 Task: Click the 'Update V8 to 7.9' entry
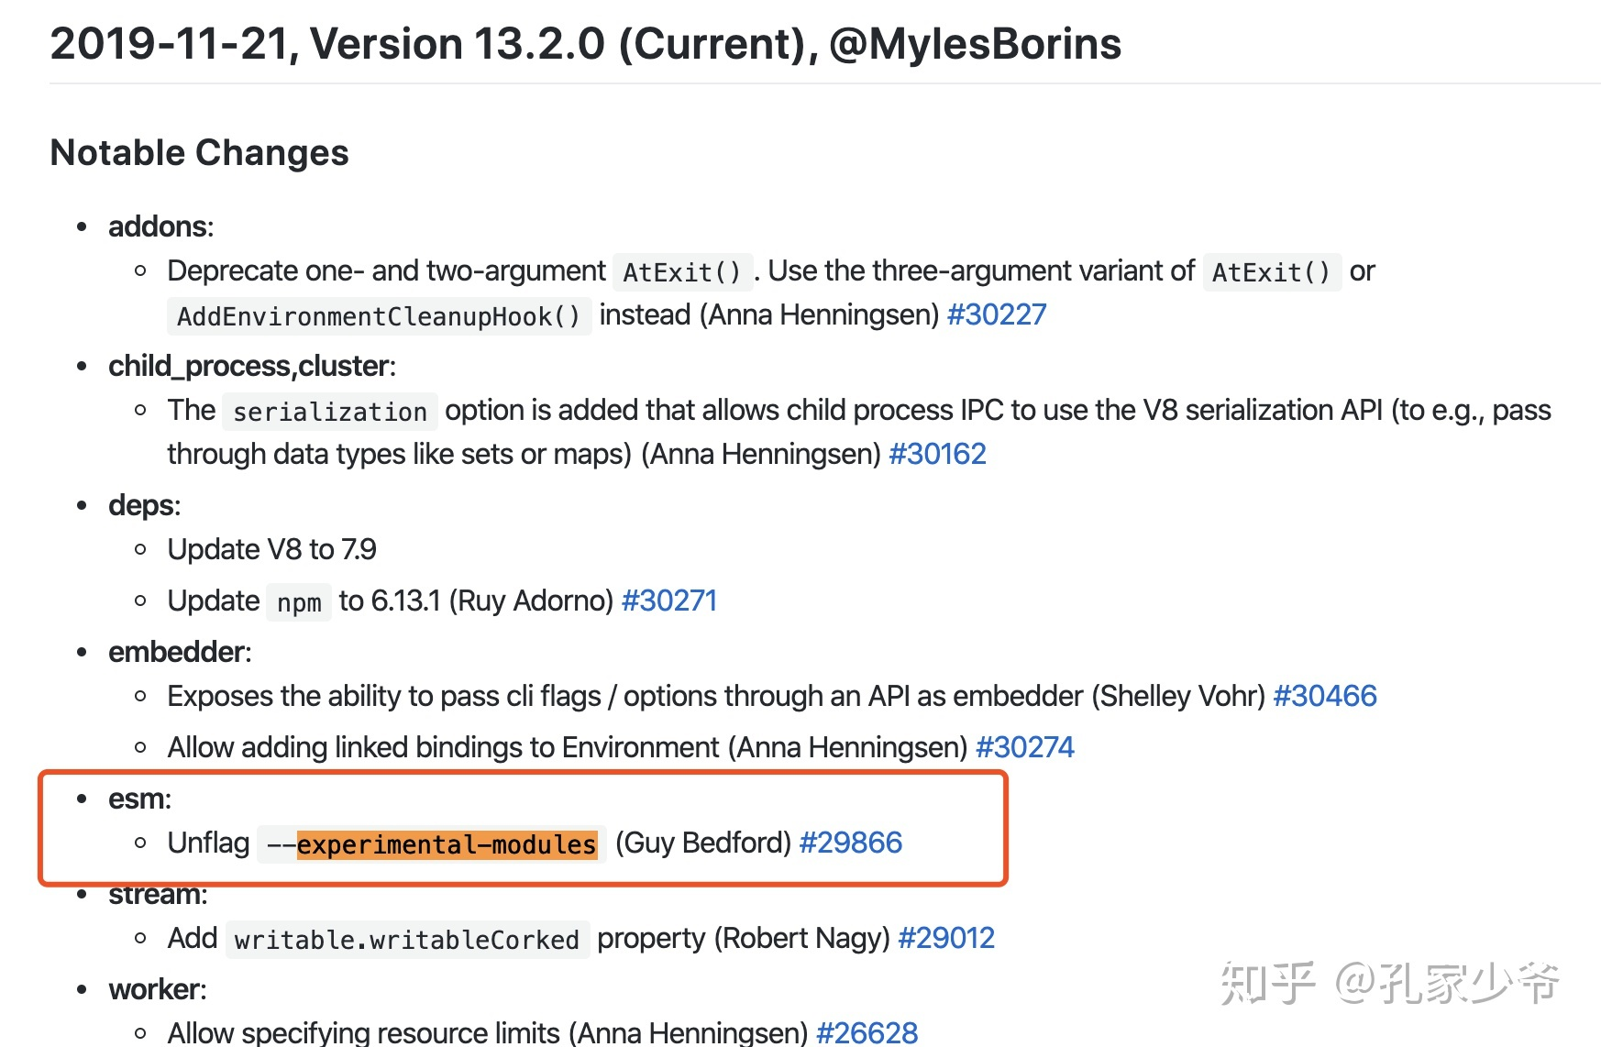(271, 550)
